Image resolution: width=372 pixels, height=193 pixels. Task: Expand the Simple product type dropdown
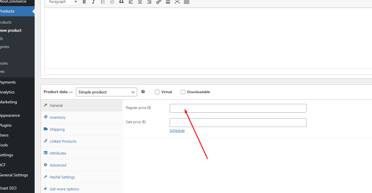106,92
